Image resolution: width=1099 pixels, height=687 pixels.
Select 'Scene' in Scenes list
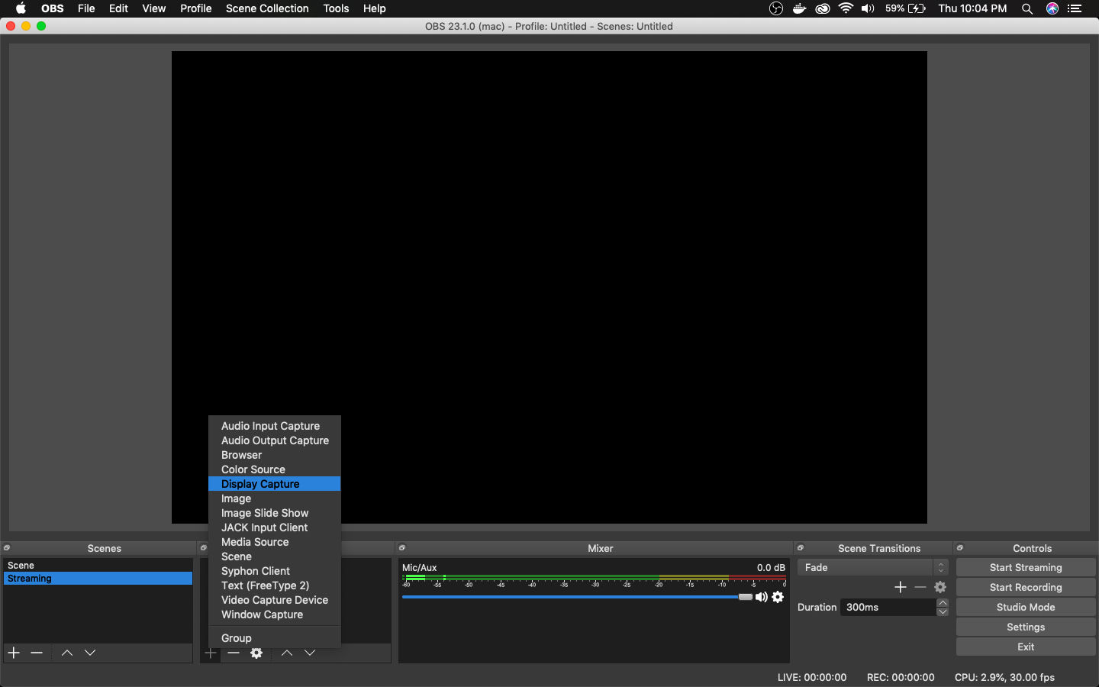coord(98,566)
